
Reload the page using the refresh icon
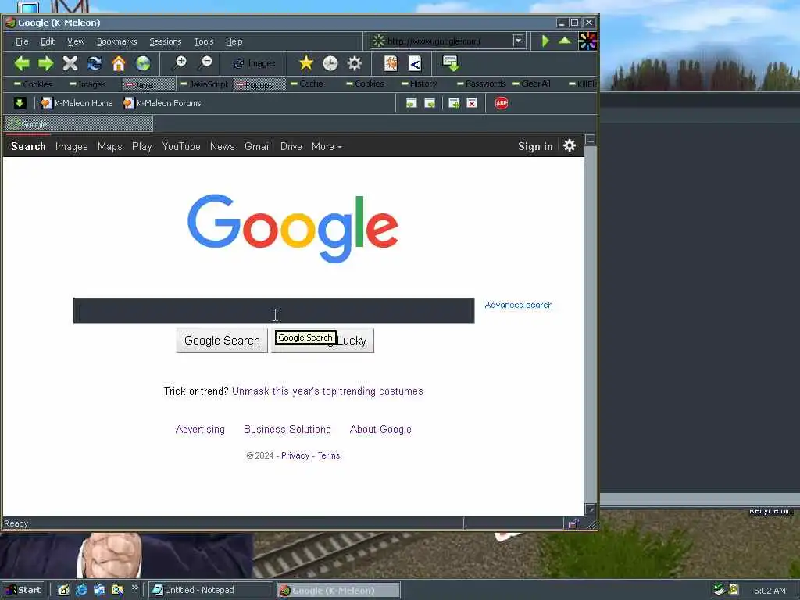point(95,64)
